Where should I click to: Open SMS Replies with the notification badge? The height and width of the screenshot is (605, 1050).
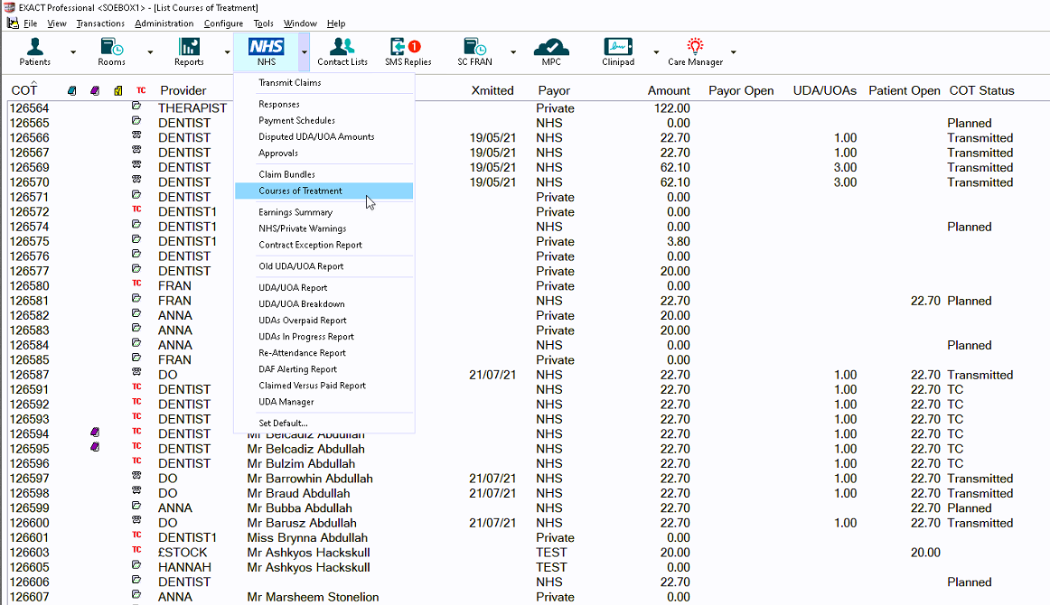pos(408,51)
